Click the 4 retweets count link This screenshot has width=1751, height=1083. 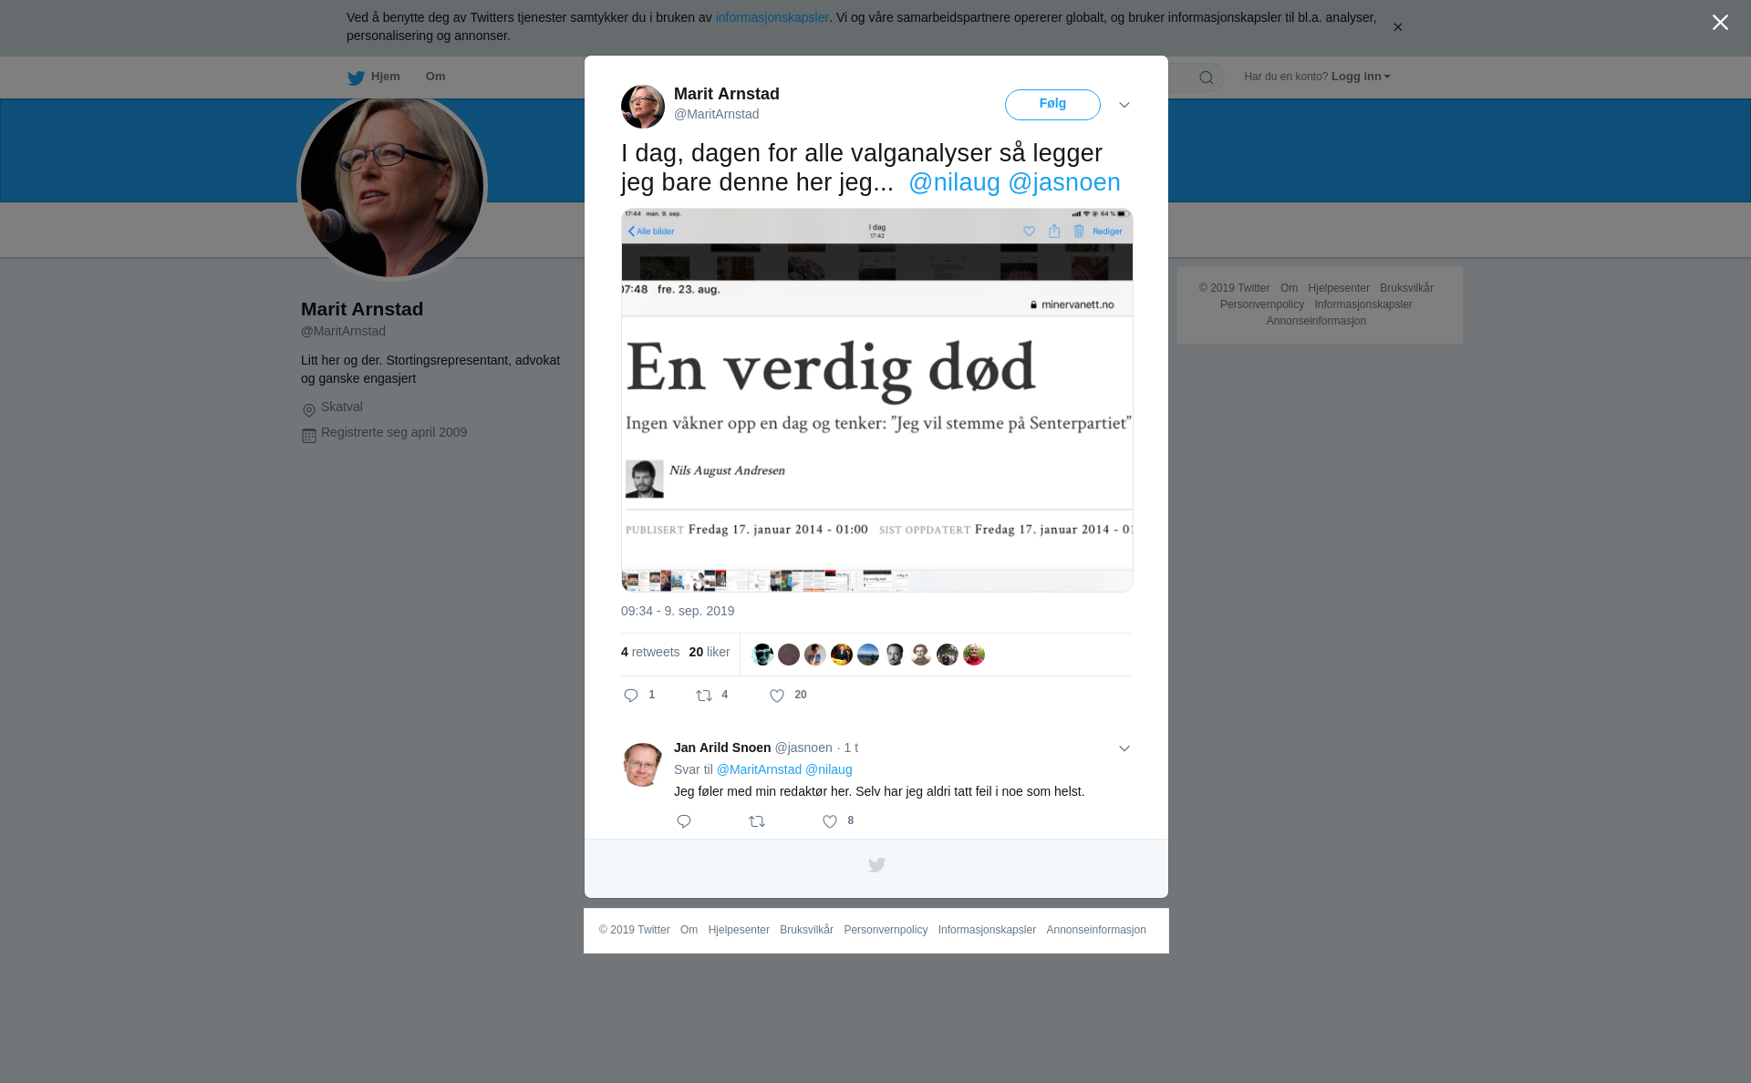(650, 652)
